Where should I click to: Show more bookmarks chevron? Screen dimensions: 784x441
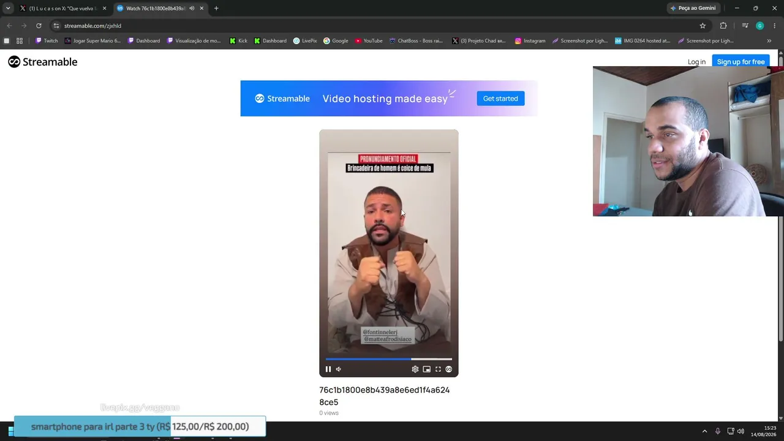click(769, 41)
